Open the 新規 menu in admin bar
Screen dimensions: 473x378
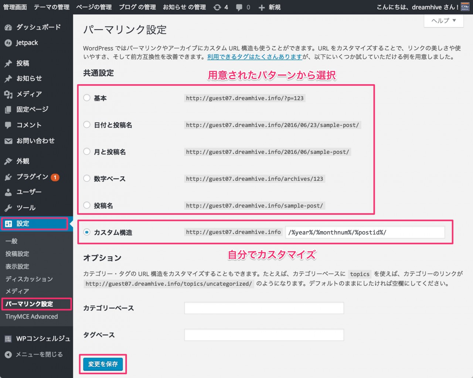(270, 7)
